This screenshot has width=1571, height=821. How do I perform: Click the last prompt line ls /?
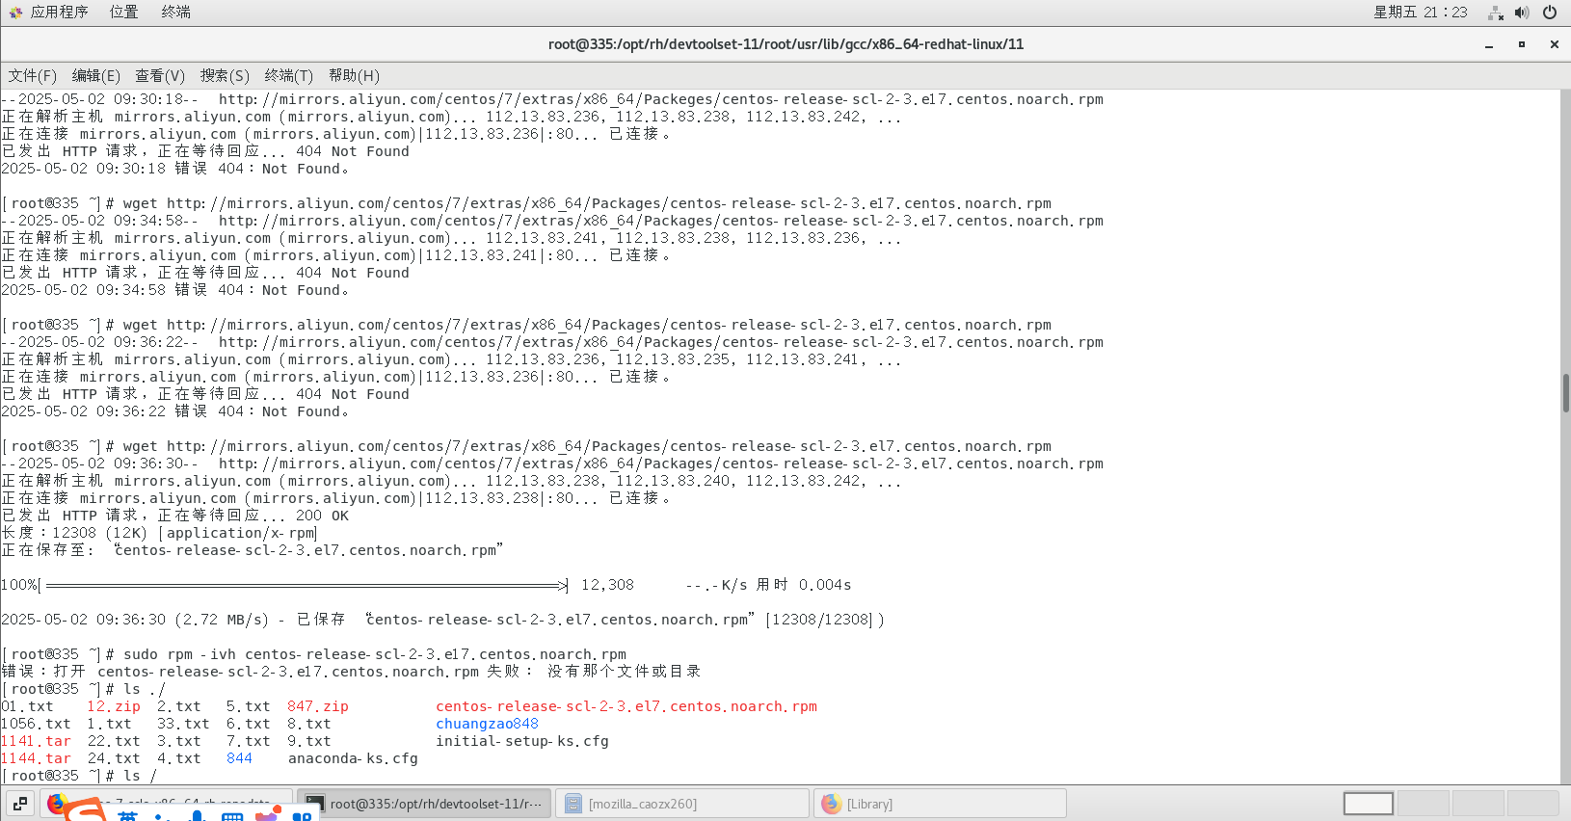[x=79, y=776]
